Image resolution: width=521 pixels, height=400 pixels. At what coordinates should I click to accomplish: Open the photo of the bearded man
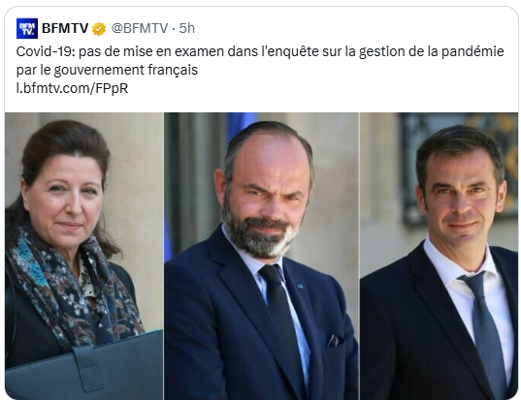coord(261,256)
